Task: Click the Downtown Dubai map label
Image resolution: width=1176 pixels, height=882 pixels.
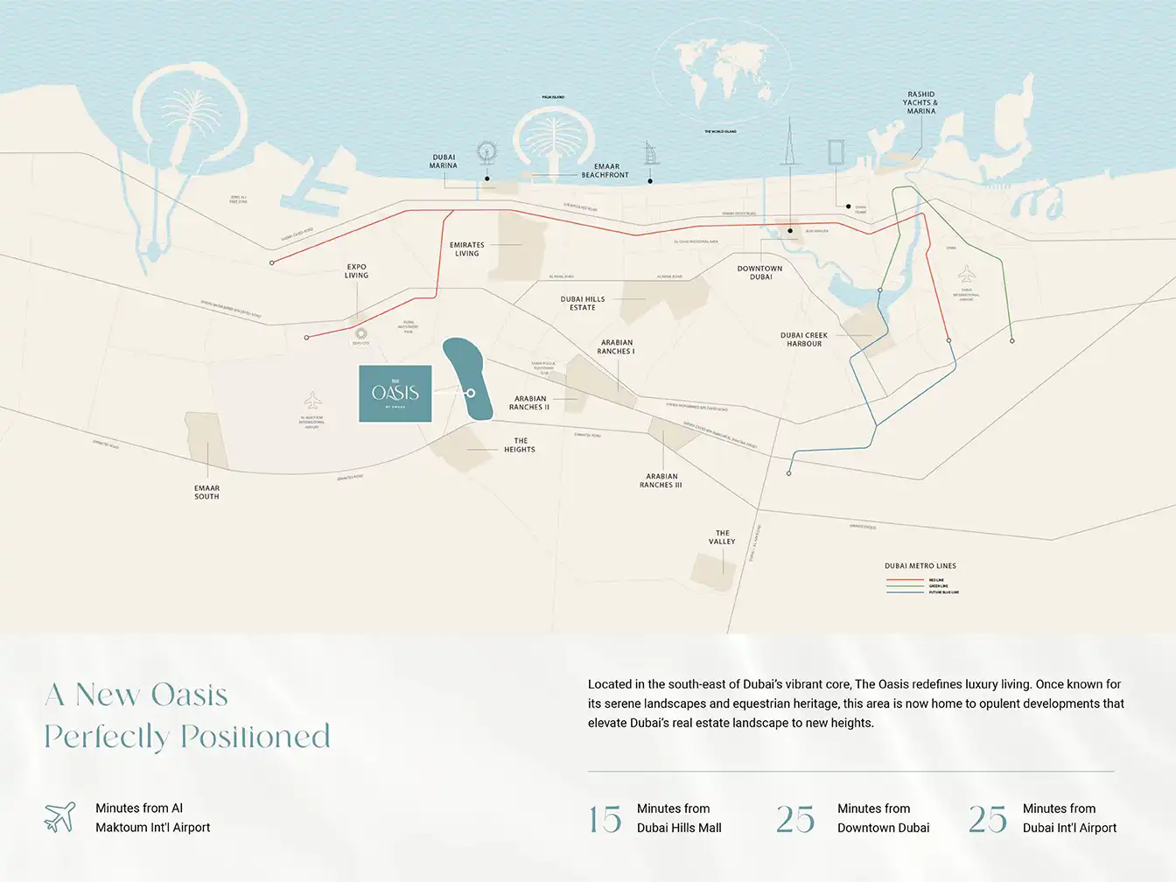Action: tap(759, 273)
